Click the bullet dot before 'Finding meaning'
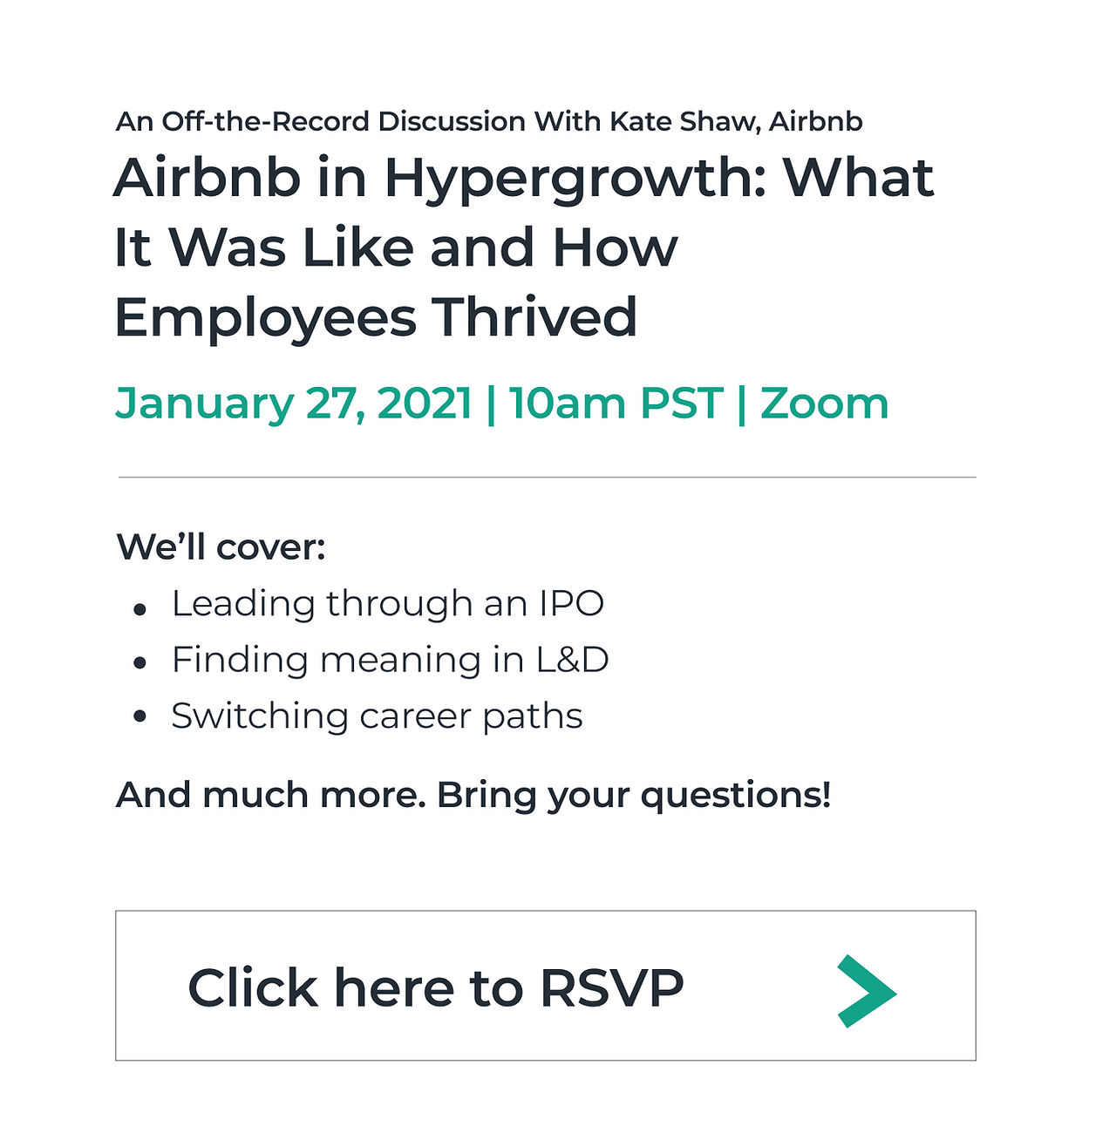The image size is (1116, 1140). coord(139,663)
